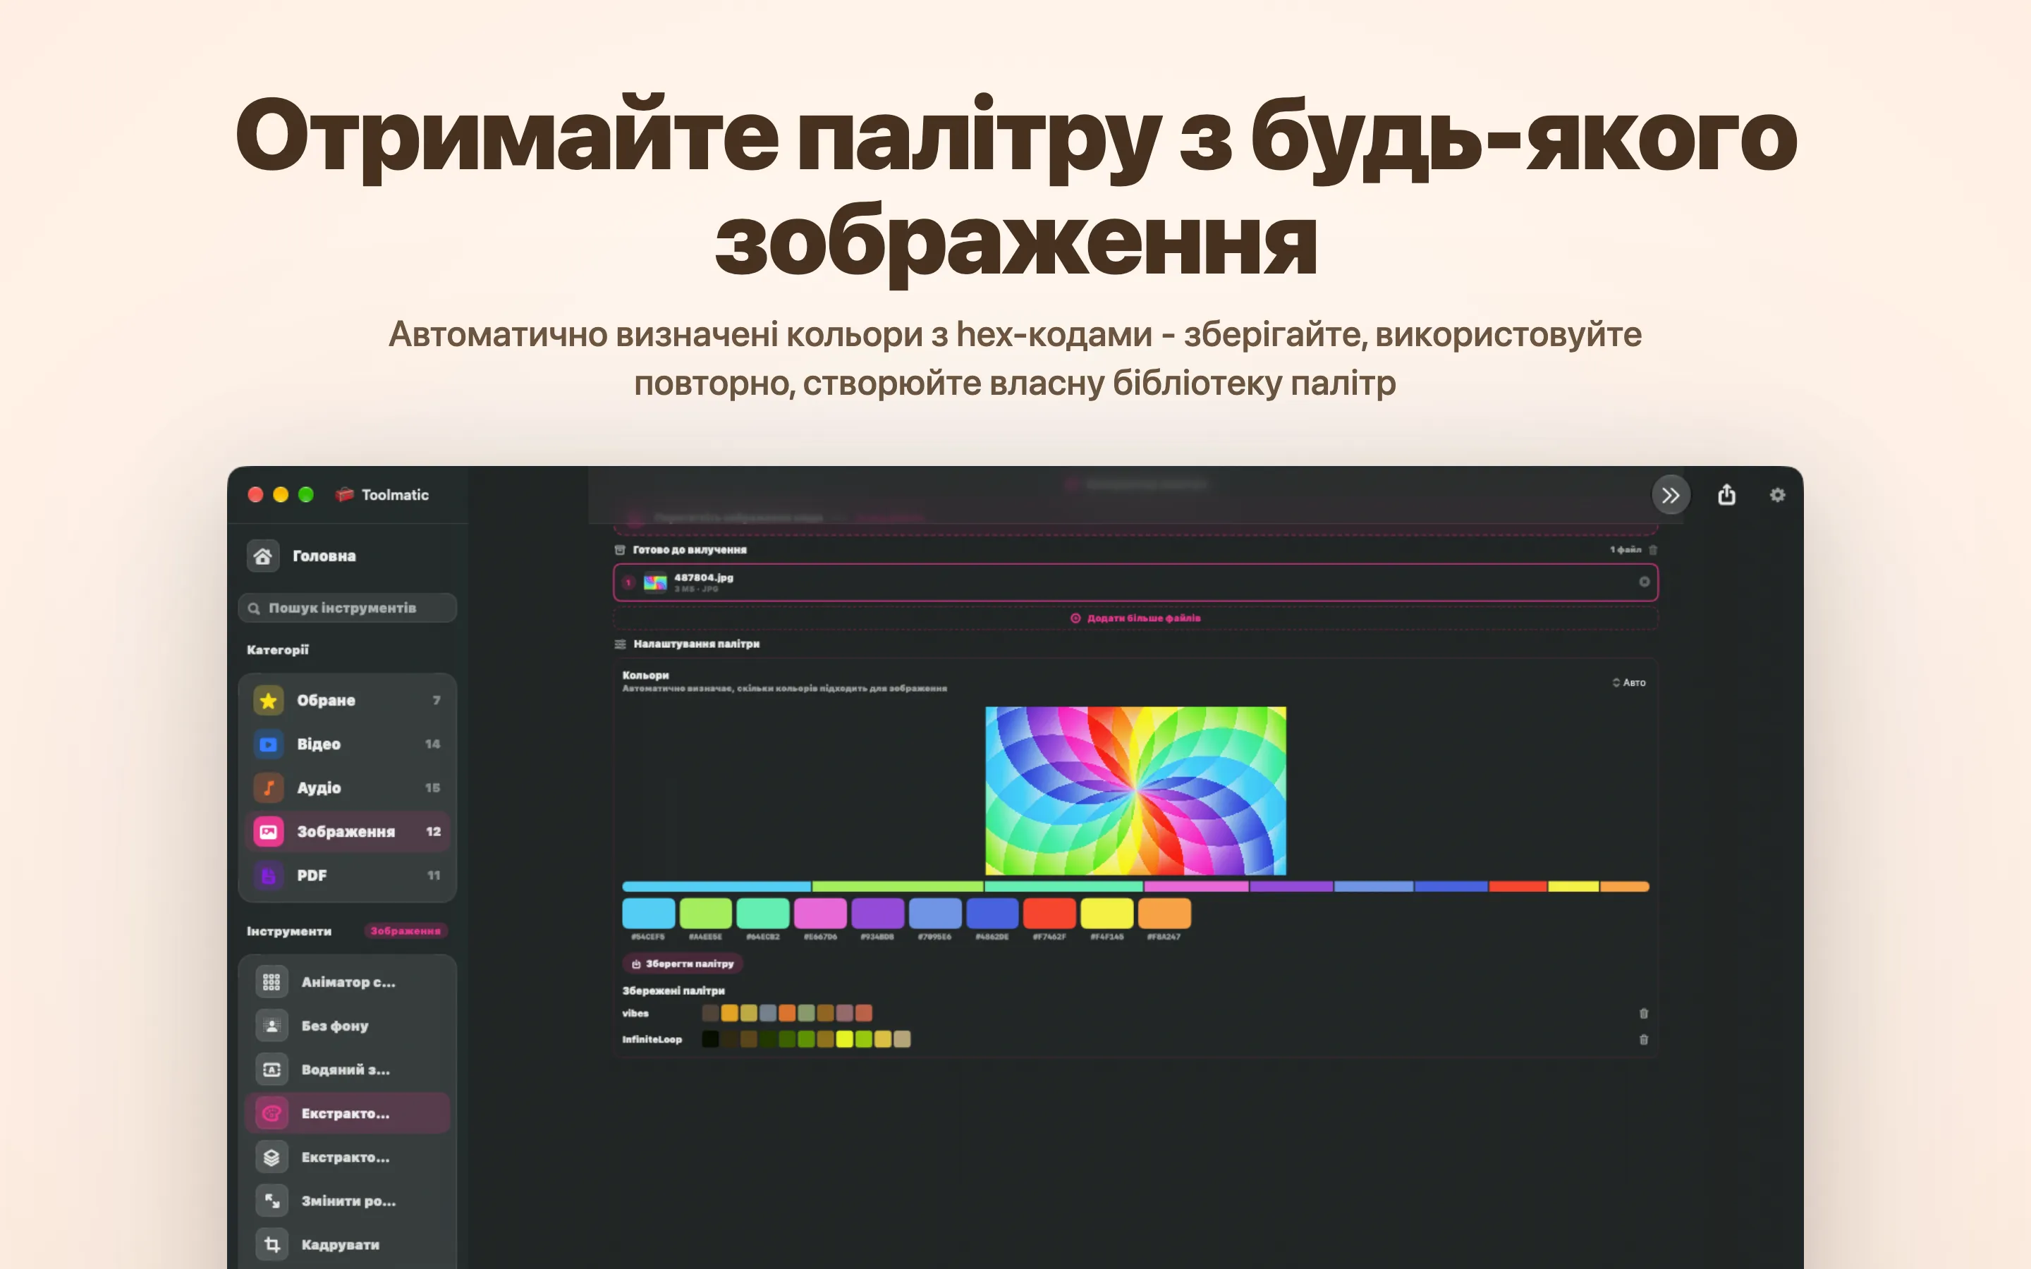Select the Кадрувати crop tool icon
The width and height of the screenshot is (2031, 1269).
pos(272,1244)
